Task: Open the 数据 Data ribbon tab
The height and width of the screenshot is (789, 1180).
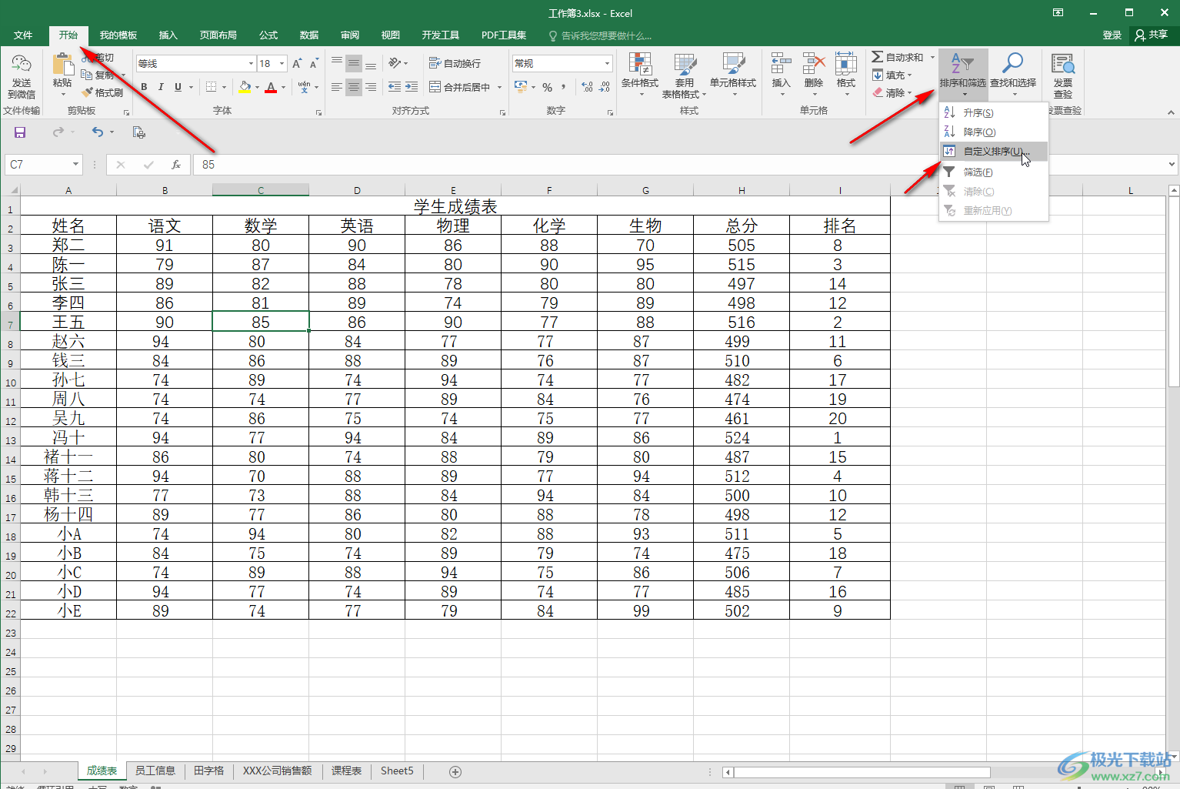Action: tap(309, 35)
